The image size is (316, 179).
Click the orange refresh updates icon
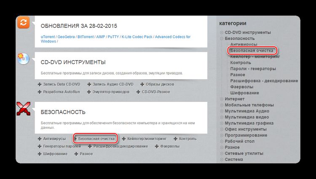23,22
